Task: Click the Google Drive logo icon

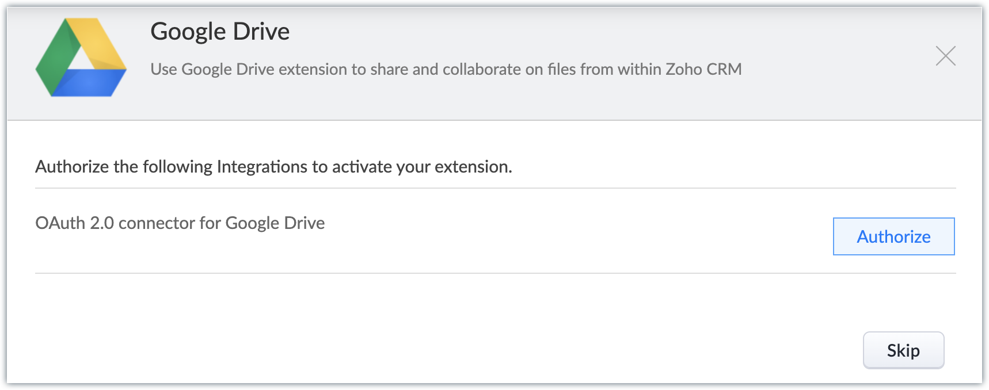Action: [81, 58]
